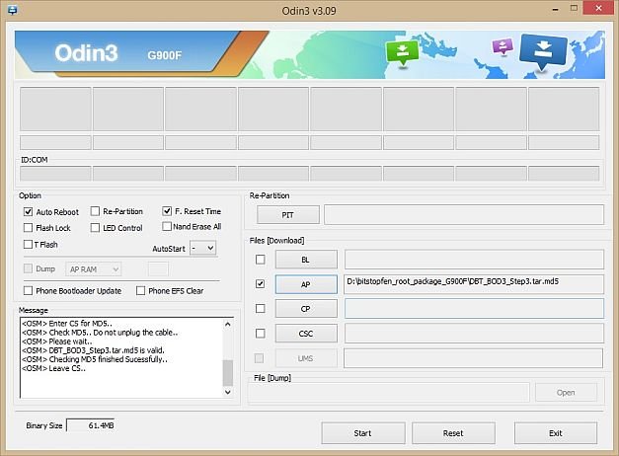Click the message log scrollbar thumb

[x=228, y=373]
